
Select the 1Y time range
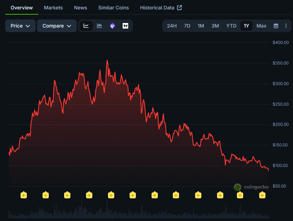coord(246,26)
